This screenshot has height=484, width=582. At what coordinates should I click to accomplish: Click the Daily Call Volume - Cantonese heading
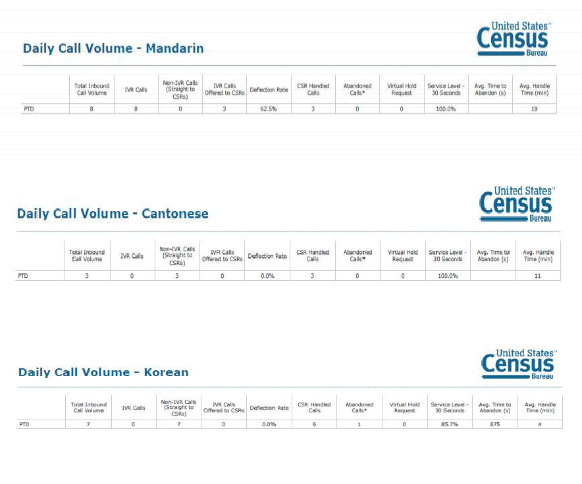pos(113,214)
